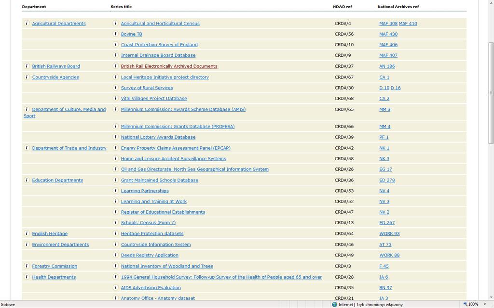Click the CRDA/37 NDAD reference cell
Screen dimensions: 494x308
tap(344, 66)
